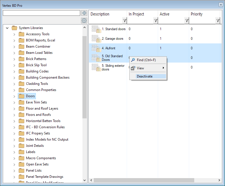
Task: Open the gear settings icon
Action: [x=84, y=21]
